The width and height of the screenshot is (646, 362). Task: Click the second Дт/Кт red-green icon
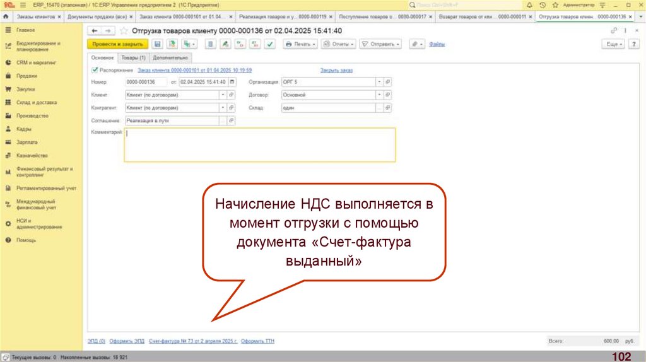tap(255, 44)
